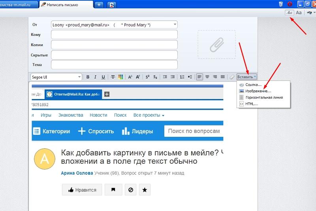Click the star favorite icon button

tap(145, 190)
